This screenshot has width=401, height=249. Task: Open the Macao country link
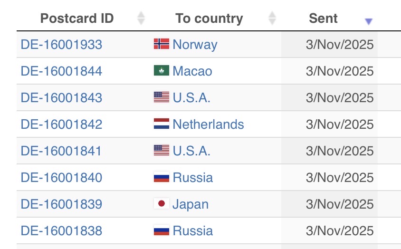tap(192, 71)
